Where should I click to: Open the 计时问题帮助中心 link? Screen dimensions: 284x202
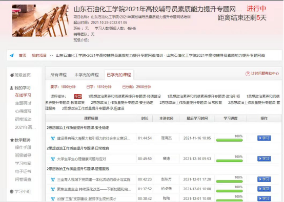265,74
